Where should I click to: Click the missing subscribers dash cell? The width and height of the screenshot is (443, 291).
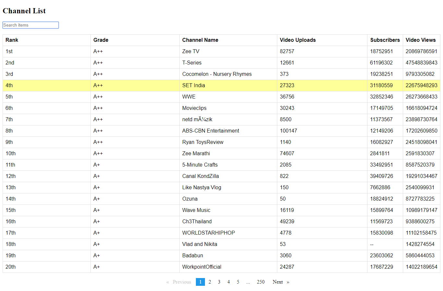click(385, 244)
